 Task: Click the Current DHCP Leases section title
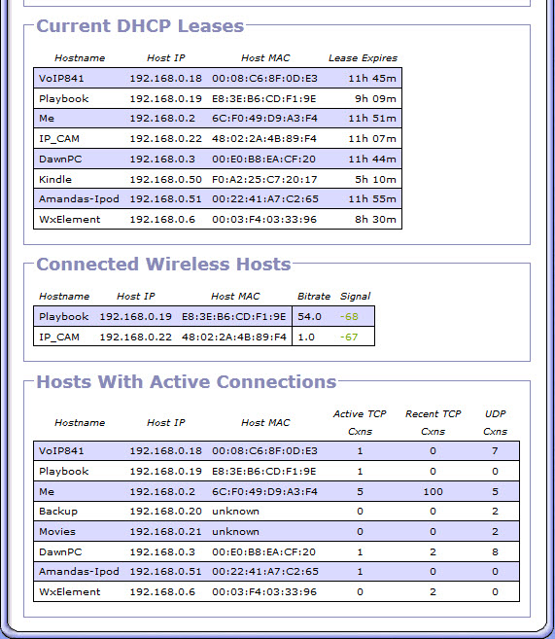(140, 25)
